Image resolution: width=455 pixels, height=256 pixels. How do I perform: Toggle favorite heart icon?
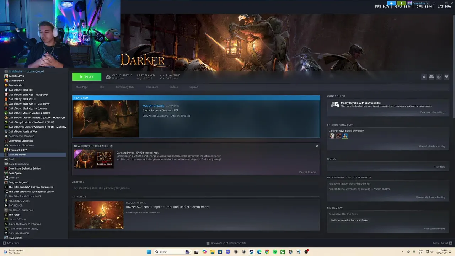point(446,77)
